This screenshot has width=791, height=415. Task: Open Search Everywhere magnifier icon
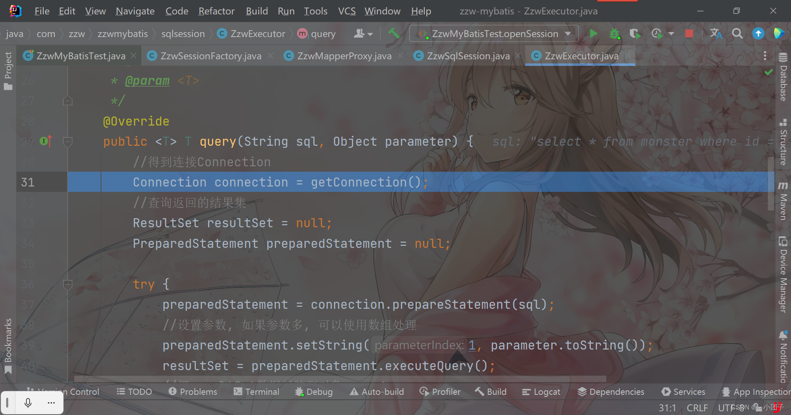737,33
